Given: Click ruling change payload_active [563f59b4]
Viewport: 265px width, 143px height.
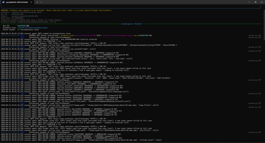Looking at the screenshot, I should tap(59, 113).
